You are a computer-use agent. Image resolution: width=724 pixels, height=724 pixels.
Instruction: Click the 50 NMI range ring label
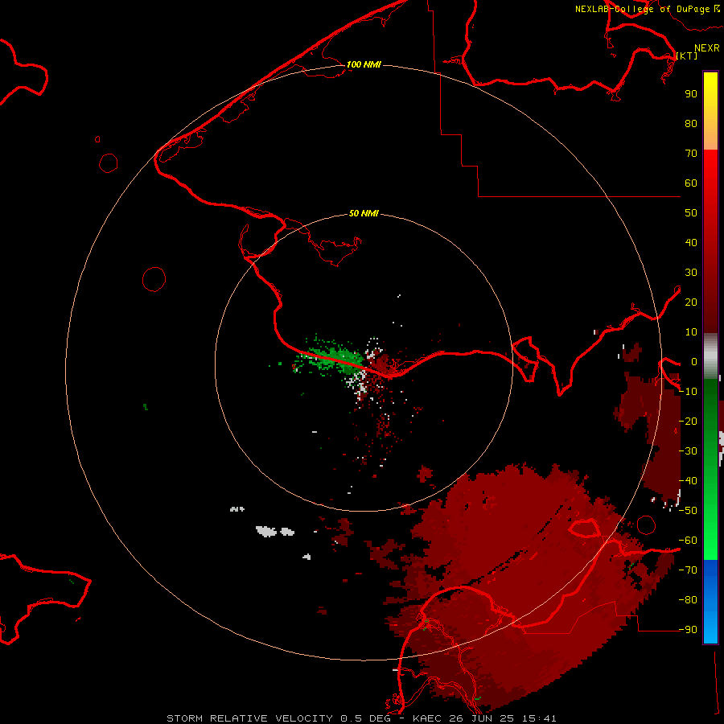[364, 213]
